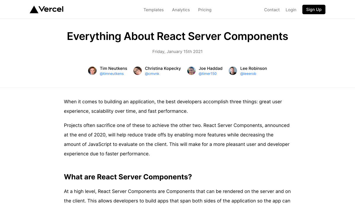Screen dimensions: 355x206
Task: Click the Contact link
Action: point(272,10)
